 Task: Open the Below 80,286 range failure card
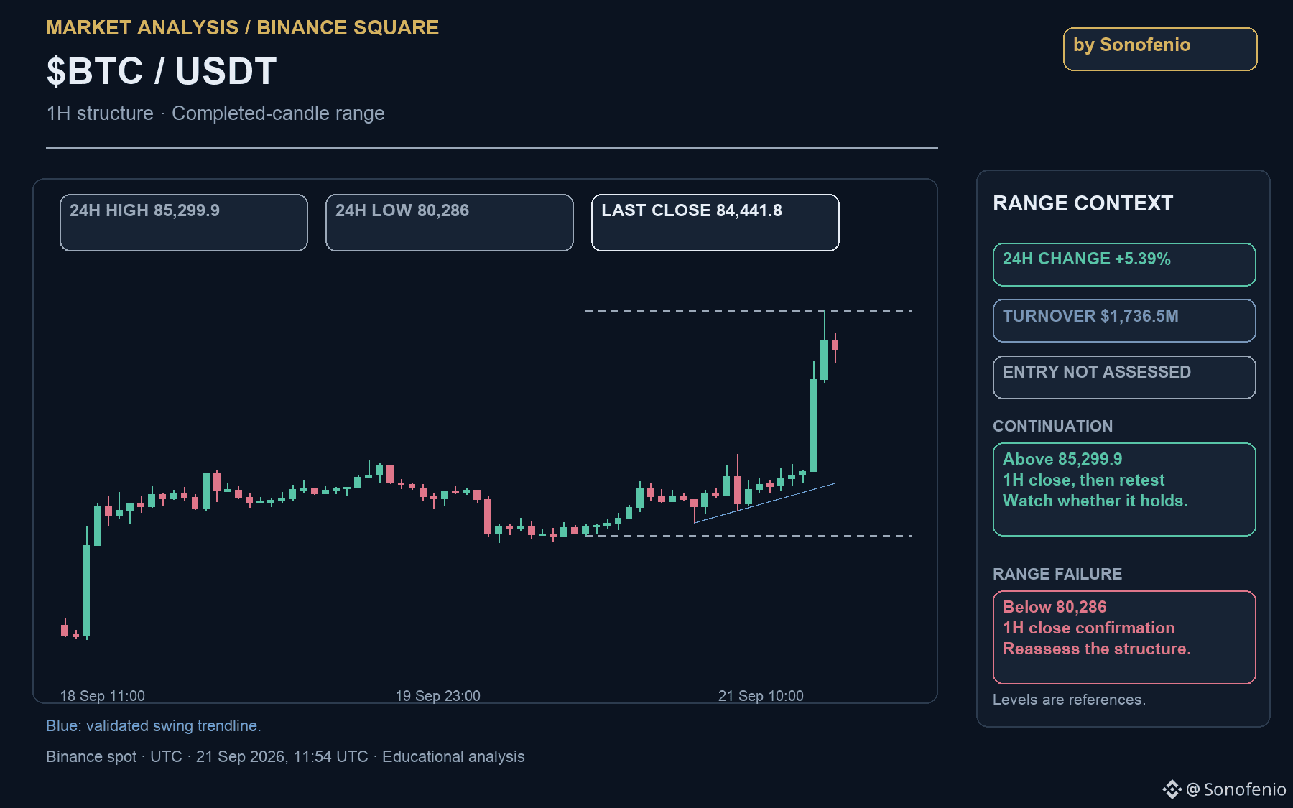[1124, 637]
